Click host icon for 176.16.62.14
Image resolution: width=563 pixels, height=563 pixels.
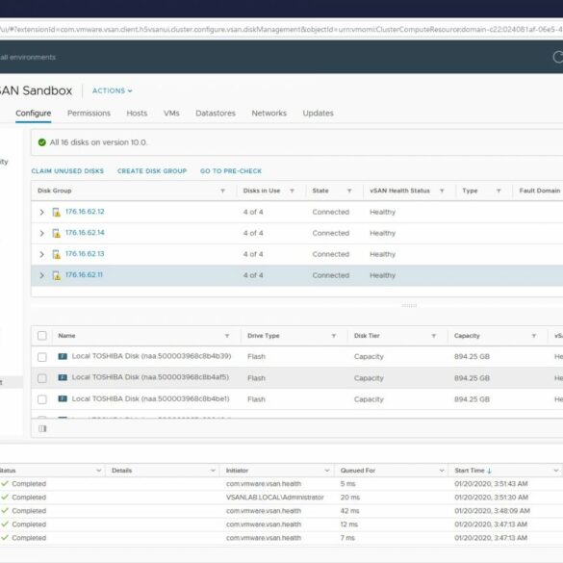[57, 234]
